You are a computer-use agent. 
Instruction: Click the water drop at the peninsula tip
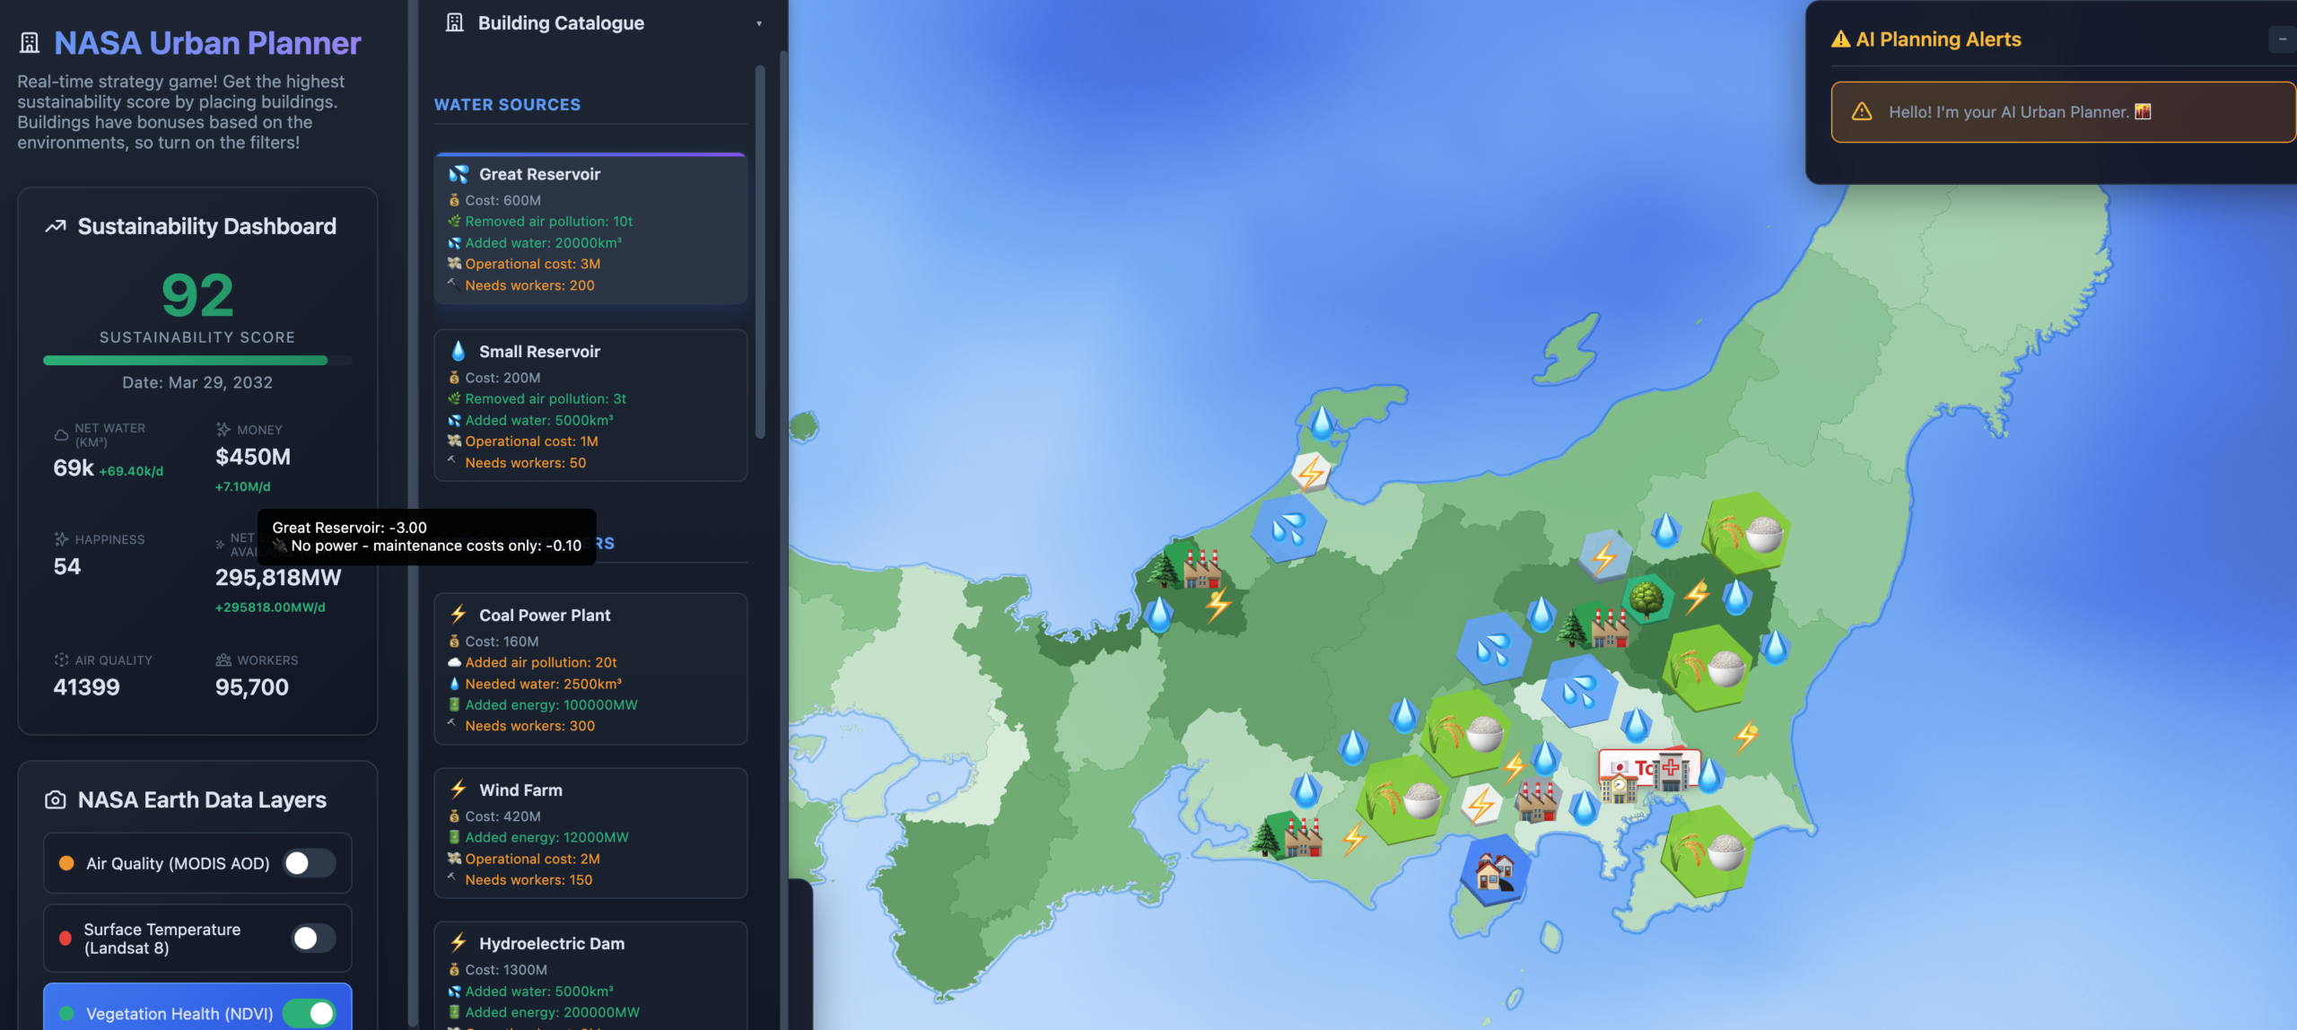click(1322, 422)
